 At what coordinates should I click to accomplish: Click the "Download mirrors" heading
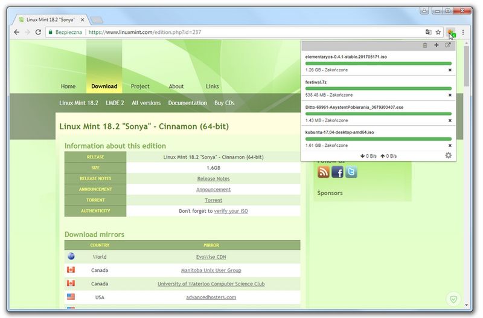(x=94, y=235)
